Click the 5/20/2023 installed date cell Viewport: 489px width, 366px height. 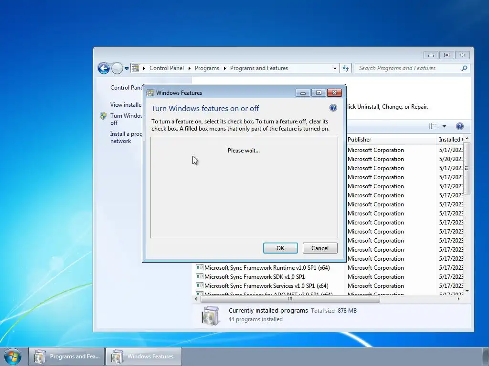[451, 159]
